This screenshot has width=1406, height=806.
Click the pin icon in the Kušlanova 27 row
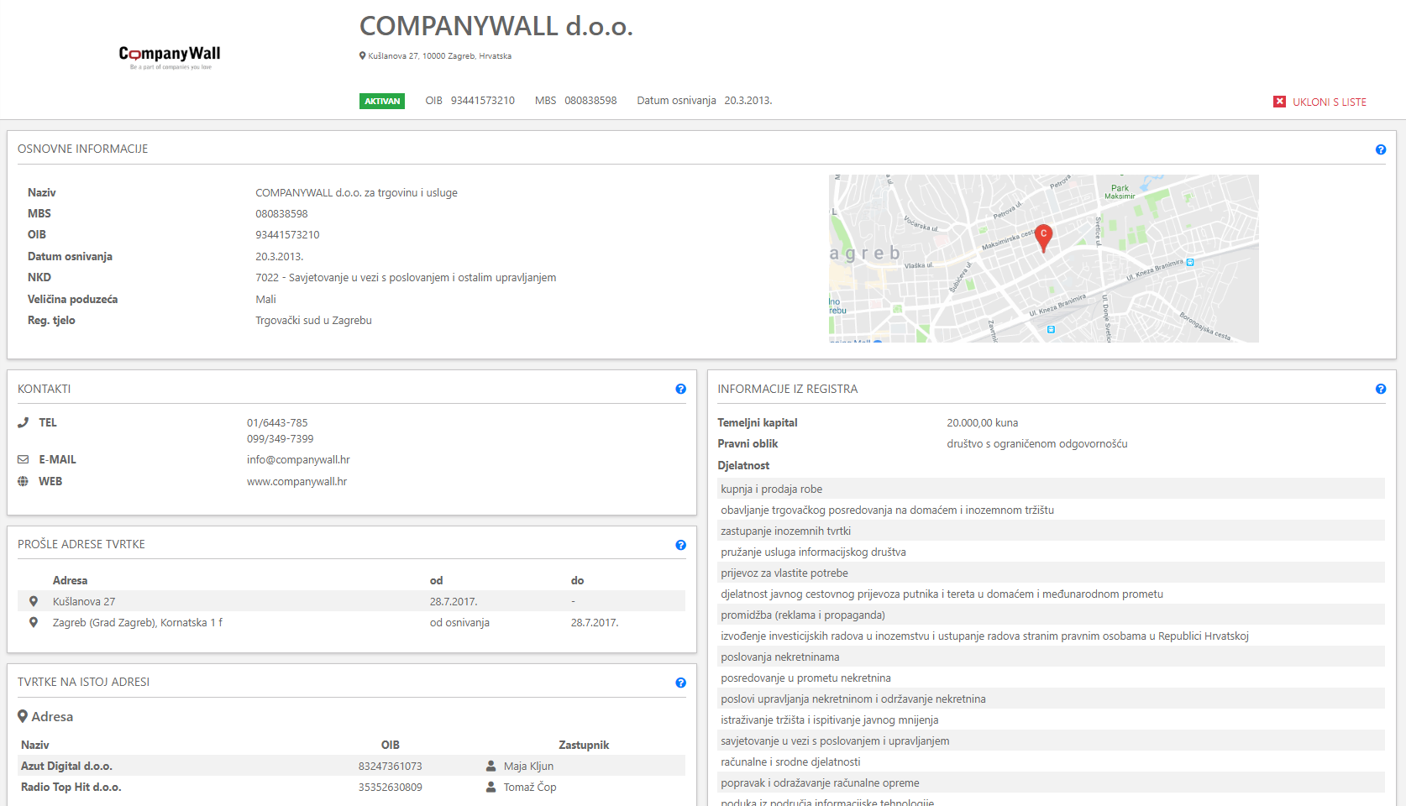coord(34,601)
